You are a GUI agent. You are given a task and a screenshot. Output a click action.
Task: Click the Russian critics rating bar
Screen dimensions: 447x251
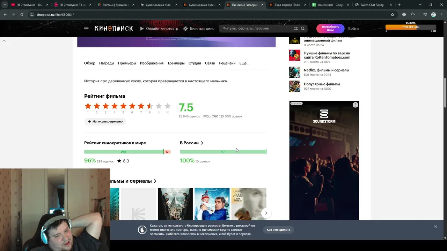pos(223,152)
